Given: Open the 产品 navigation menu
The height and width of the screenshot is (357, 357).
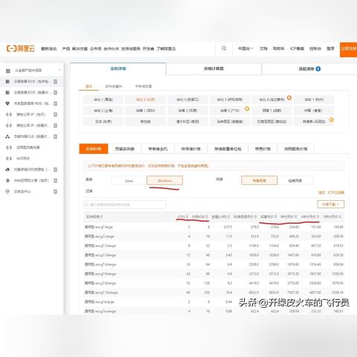Looking at the screenshot, I should click(x=66, y=49).
